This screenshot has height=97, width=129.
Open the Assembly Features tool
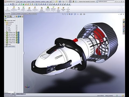[x=48, y=9]
